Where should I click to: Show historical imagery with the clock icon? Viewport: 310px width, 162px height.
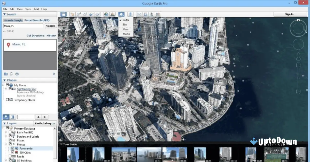pyautogui.click(x=106, y=14)
